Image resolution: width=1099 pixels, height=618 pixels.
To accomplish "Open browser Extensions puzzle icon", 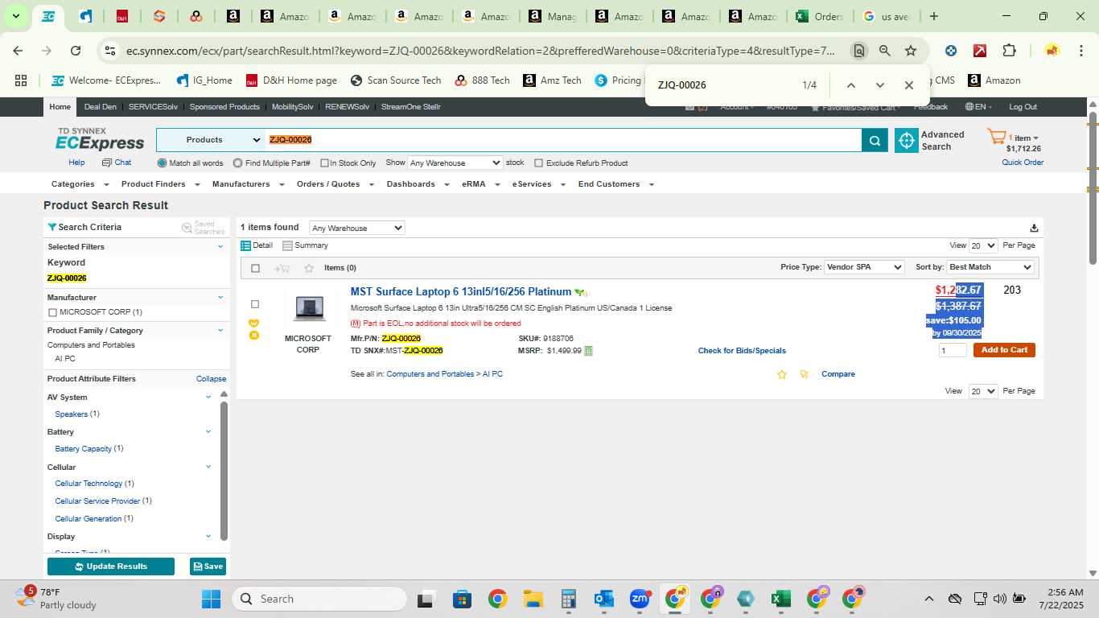I will [1009, 51].
